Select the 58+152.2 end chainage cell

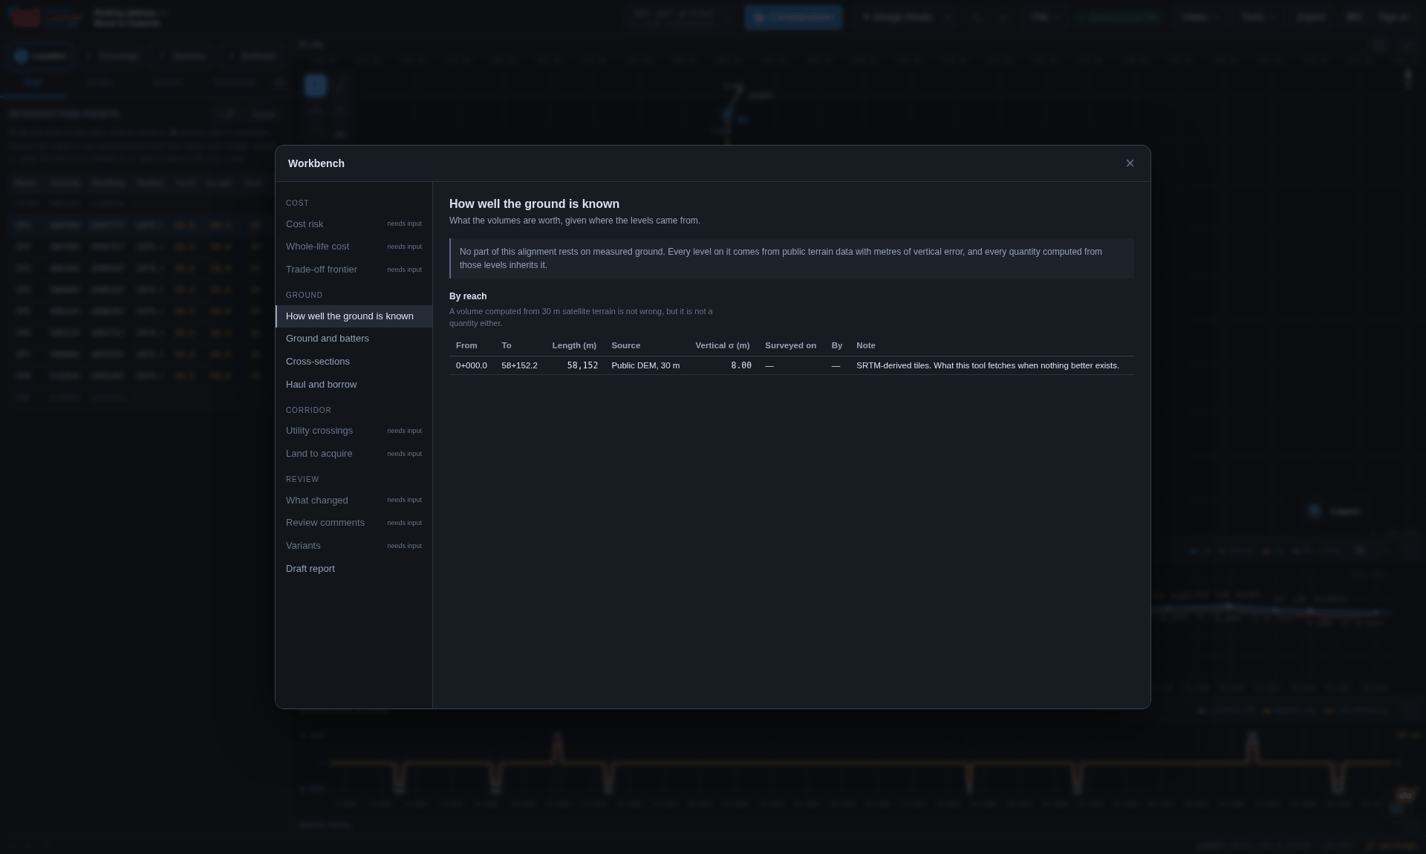point(519,366)
